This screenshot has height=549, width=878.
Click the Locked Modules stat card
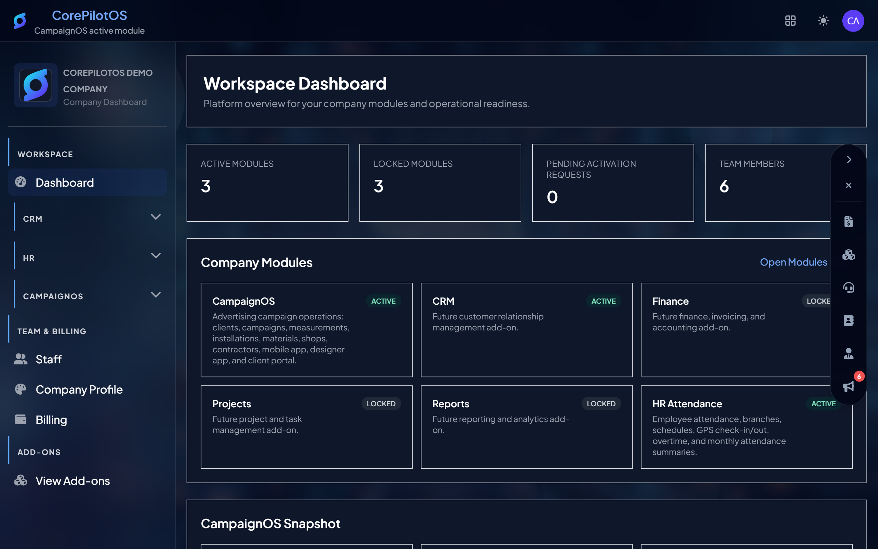coord(440,183)
